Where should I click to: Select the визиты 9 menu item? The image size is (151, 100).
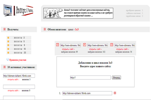coord(19,45)
